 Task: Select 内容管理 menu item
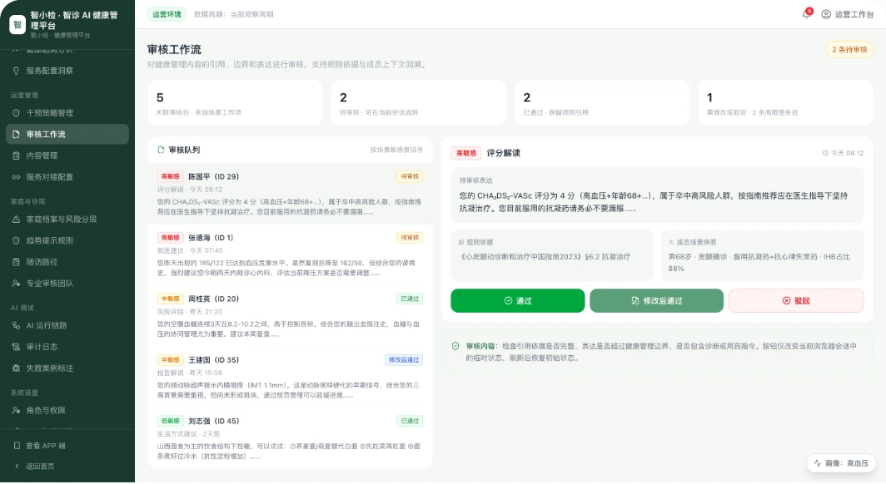(x=67, y=156)
